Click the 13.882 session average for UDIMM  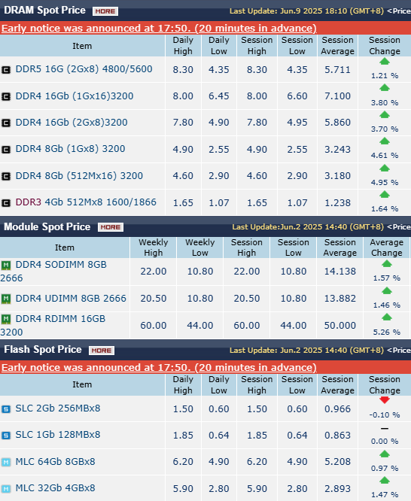(340, 299)
